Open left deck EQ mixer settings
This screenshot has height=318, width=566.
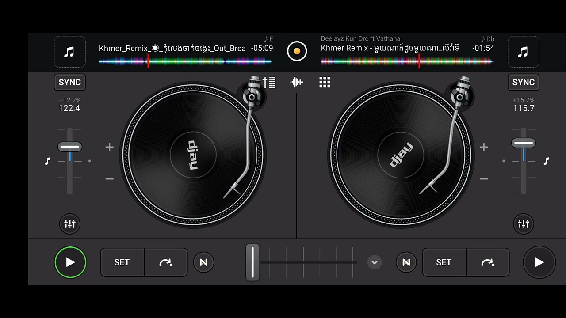pos(70,224)
